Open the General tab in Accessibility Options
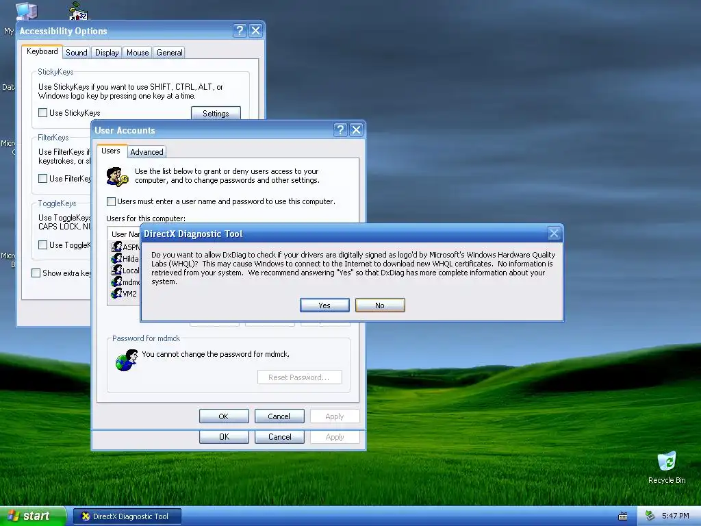701x526 pixels. (x=170, y=52)
